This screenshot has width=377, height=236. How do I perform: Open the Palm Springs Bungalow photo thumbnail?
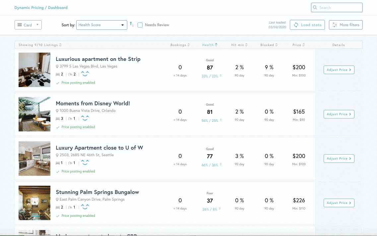click(x=34, y=203)
